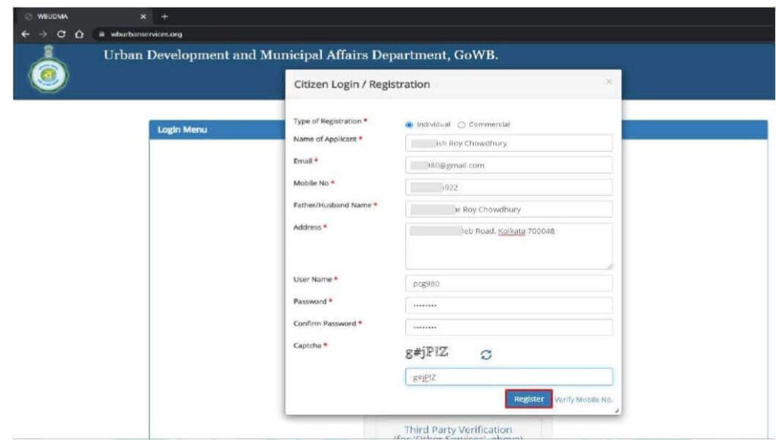The width and height of the screenshot is (776, 440).
Task: Go to browser home page icon
Action: click(79, 34)
